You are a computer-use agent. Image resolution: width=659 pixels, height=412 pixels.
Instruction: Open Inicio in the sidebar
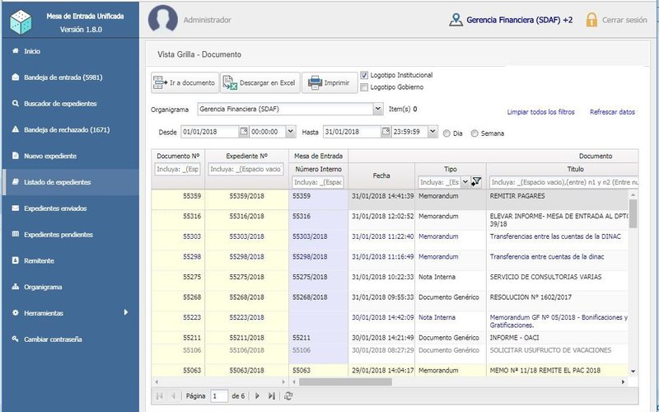tap(32, 51)
